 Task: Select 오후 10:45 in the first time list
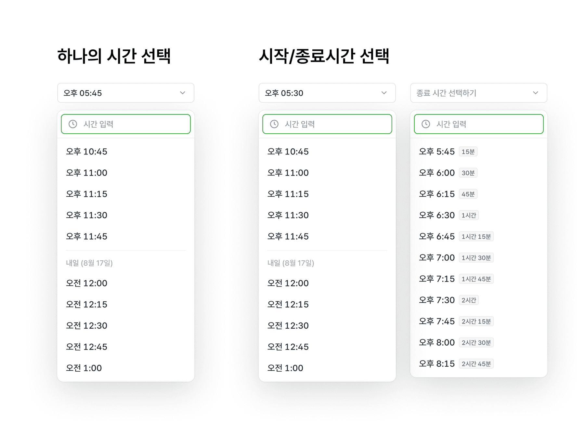[x=85, y=151]
